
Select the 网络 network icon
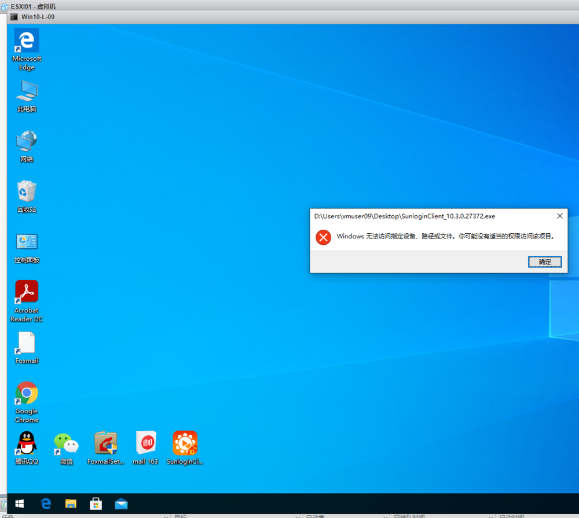coord(27,146)
